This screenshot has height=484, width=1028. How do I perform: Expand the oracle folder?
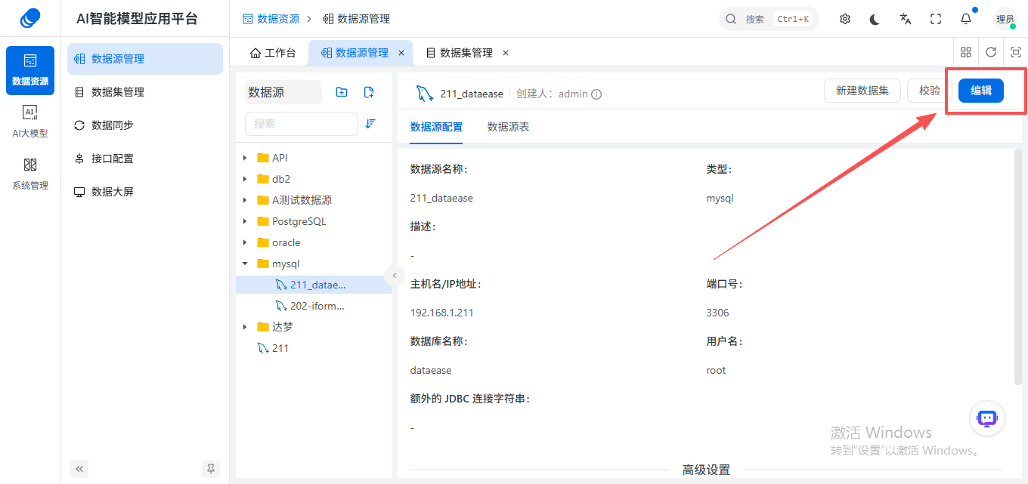pyautogui.click(x=245, y=242)
